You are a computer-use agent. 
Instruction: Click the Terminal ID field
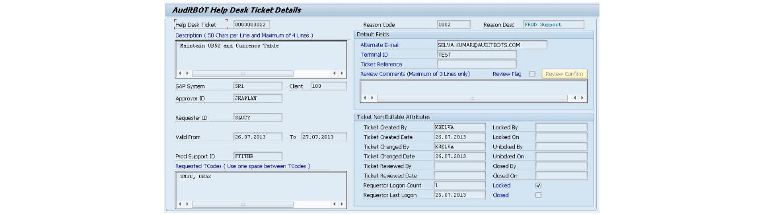[476, 54]
